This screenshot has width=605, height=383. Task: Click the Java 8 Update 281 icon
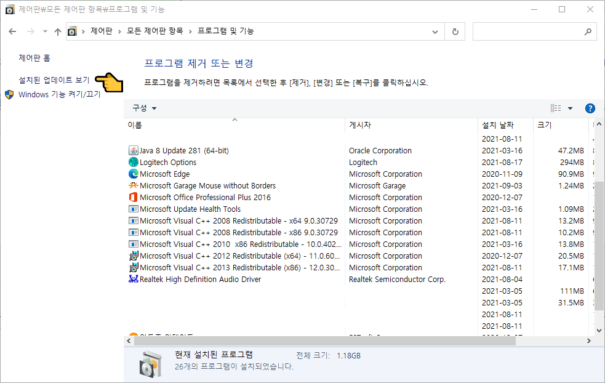[133, 151]
